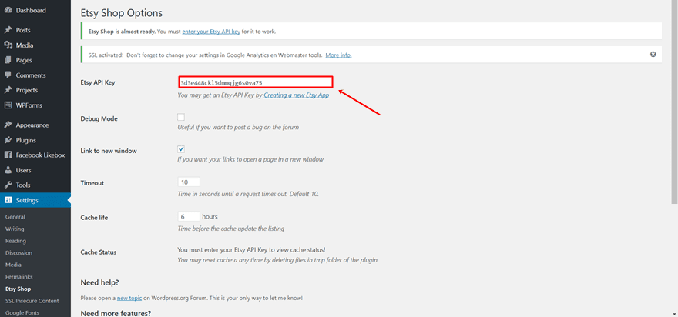The width and height of the screenshot is (678, 317).
Task: Open the Appearance menu
Action: (32, 125)
